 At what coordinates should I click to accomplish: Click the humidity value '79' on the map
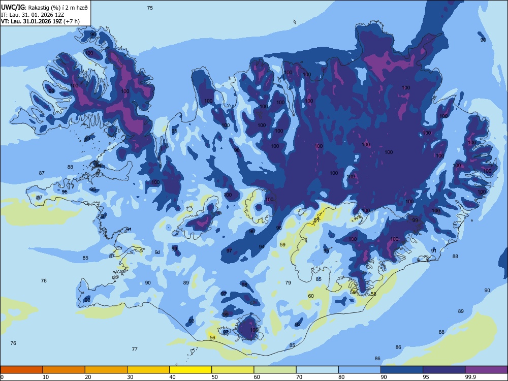[288, 283]
